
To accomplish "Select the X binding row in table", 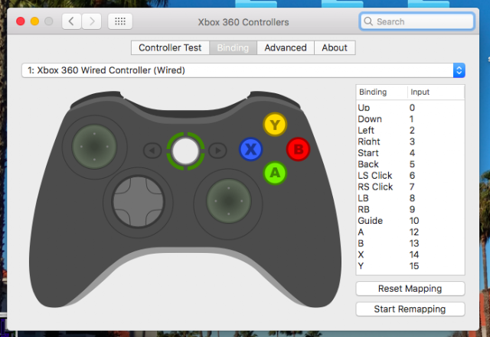I will 410,254.
